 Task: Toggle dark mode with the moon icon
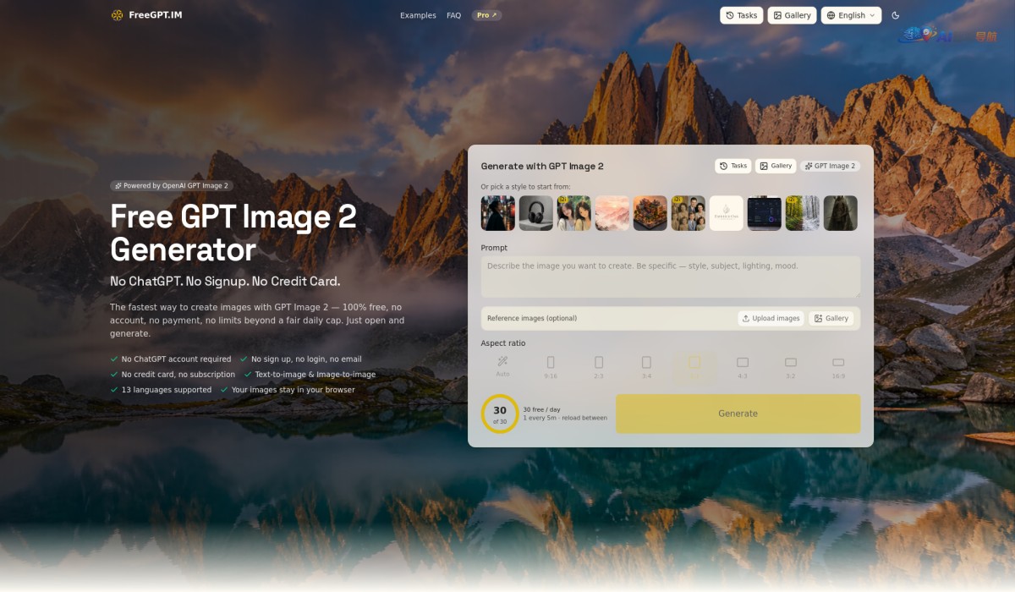click(x=896, y=15)
